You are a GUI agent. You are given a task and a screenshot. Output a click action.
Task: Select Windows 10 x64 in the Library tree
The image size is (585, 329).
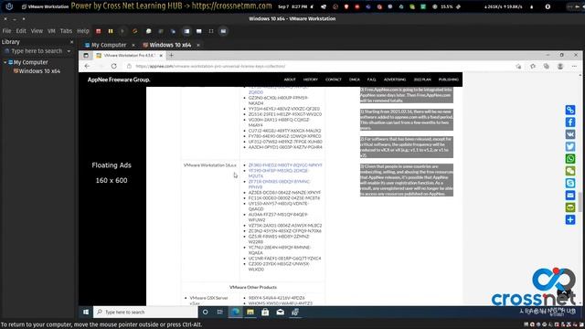pos(39,71)
